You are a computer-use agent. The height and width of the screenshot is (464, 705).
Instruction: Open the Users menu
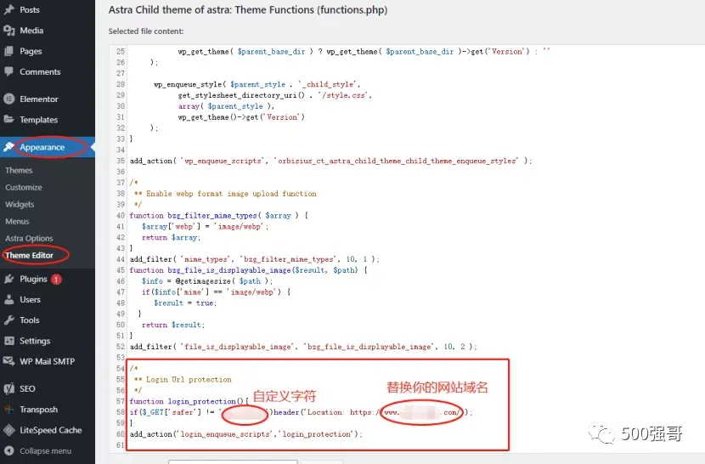tap(30, 300)
